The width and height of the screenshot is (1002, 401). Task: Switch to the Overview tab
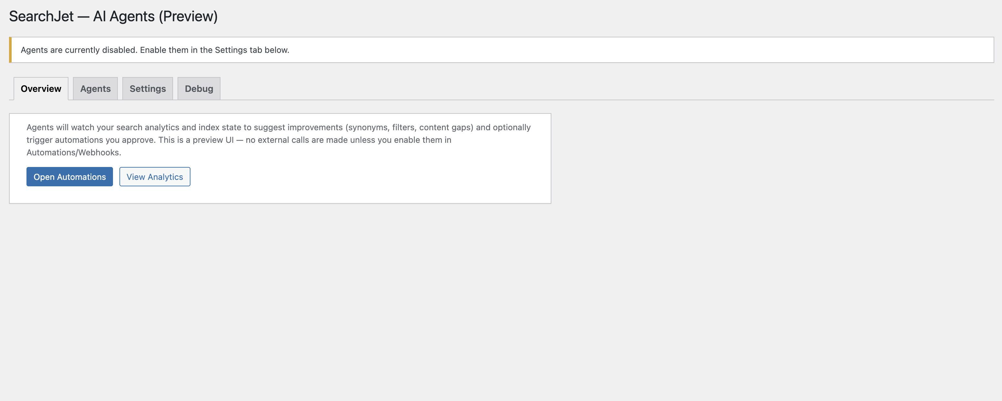tap(41, 89)
